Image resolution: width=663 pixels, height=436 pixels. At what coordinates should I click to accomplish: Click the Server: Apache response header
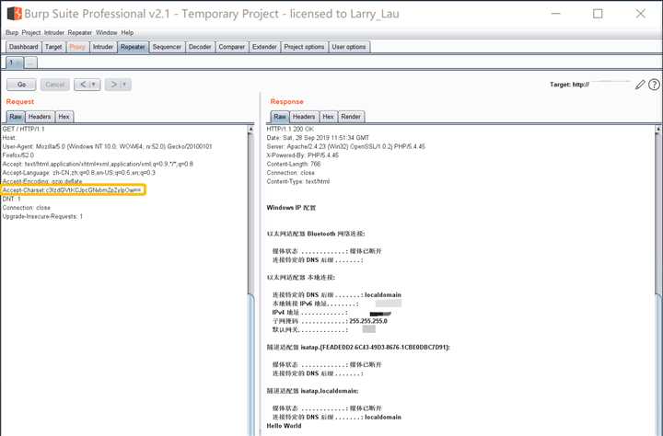point(346,146)
